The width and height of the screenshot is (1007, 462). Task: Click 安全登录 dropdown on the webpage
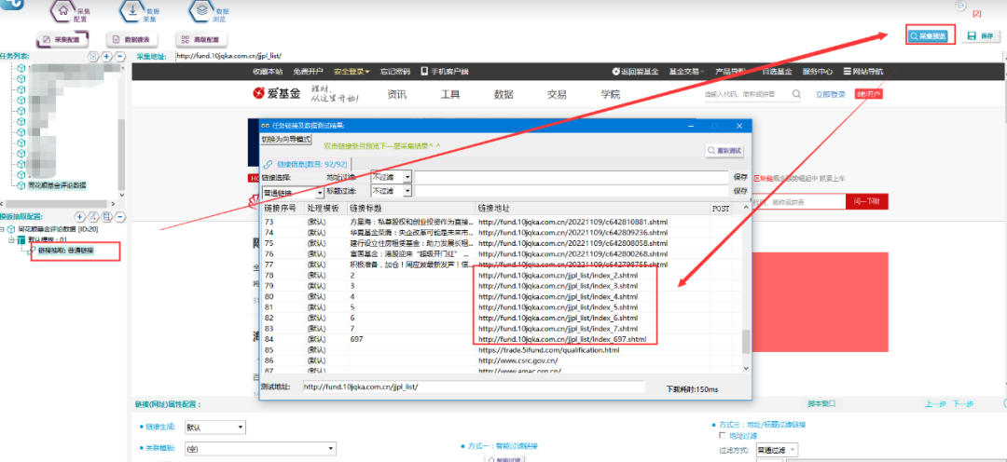click(x=352, y=71)
